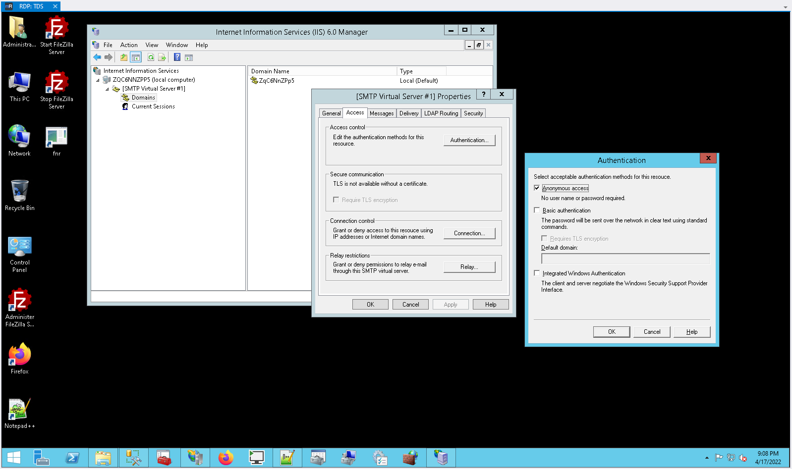Open Firefox from the taskbar

click(226, 458)
